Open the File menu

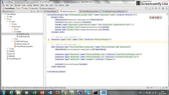tap(3, 5)
